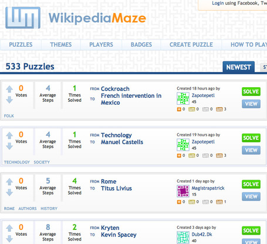Open Zapotepetl profile in Technology row

coord(203,142)
